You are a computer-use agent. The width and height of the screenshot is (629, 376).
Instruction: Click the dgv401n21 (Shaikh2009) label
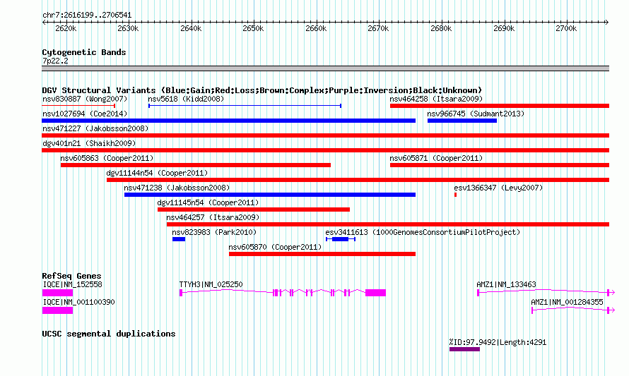point(89,143)
